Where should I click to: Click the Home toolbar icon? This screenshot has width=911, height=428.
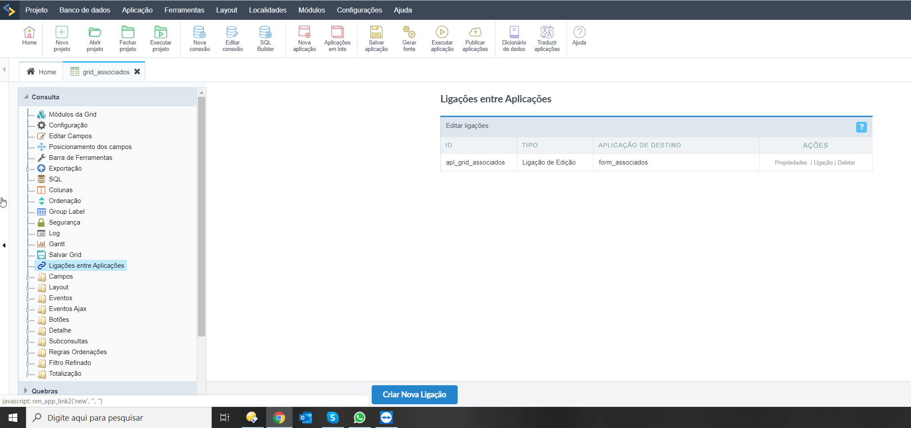pos(29,35)
